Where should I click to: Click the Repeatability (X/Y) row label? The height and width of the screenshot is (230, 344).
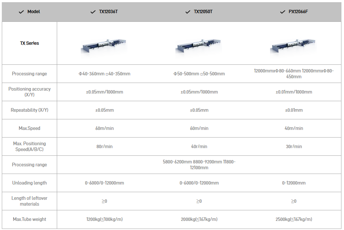(29, 110)
